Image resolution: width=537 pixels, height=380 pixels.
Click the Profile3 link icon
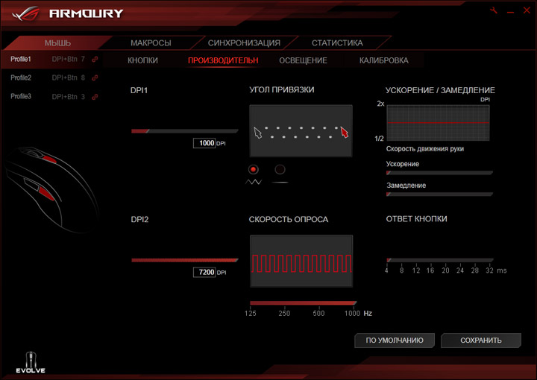pos(95,97)
